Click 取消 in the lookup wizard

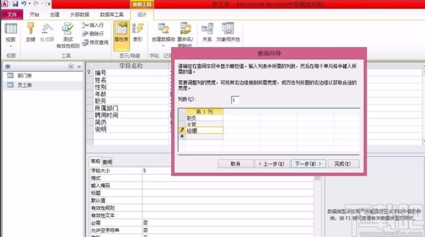pos(236,164)
